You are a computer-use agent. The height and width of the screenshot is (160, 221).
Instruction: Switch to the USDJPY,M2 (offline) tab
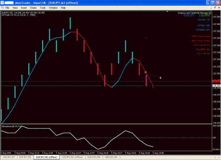pos(72,157)
